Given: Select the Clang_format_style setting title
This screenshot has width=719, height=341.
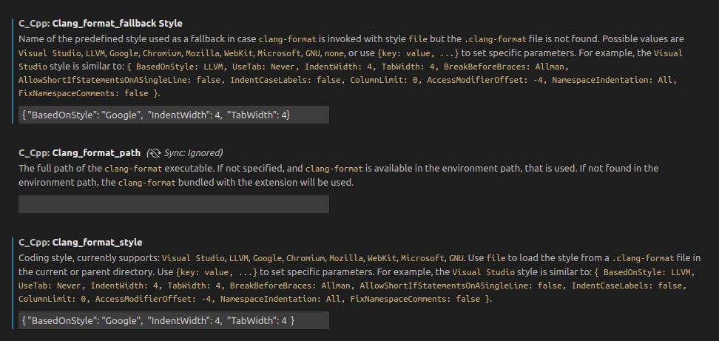Looking at the screenshot, I should tap(80, 242).
